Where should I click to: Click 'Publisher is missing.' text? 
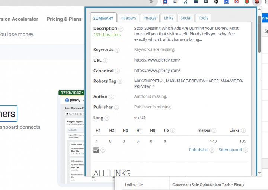tap(153, 107)
